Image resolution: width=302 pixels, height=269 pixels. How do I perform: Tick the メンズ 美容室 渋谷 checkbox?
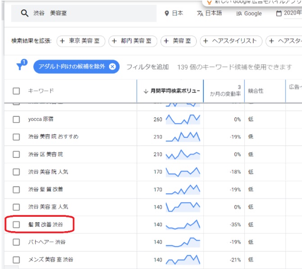tap(16, 260)
